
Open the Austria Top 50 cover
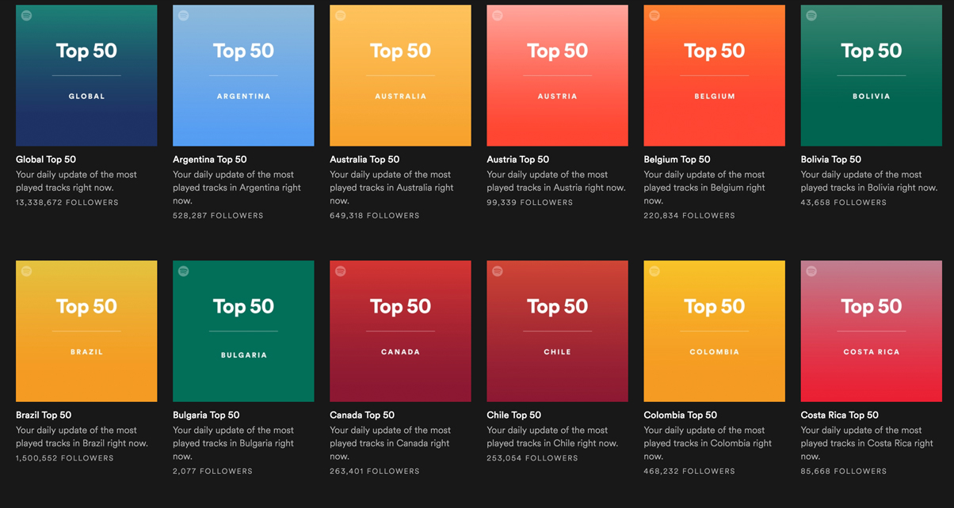[557, 75]
